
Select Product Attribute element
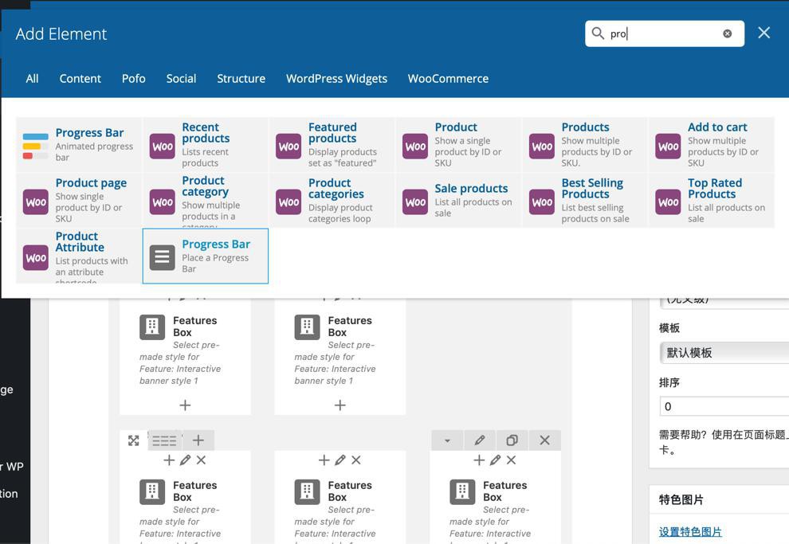80,256
